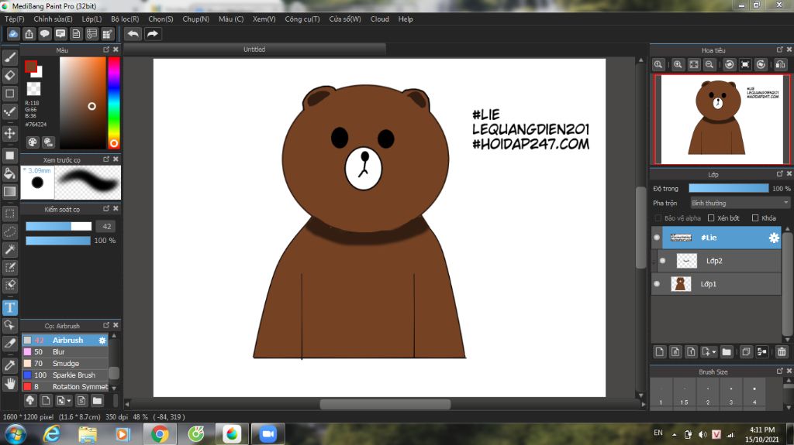794x445 pixels.
Task: Open color palette icon in color panel
Action: [x=33, y=142]
